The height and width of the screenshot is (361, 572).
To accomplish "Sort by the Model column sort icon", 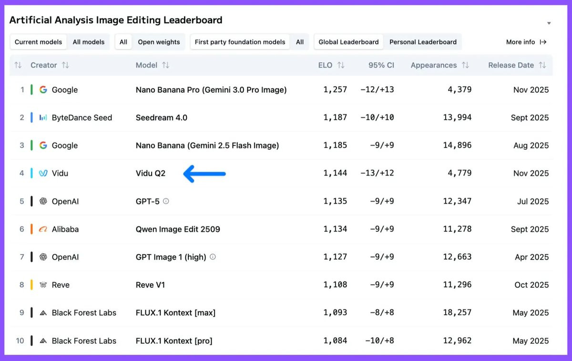I will pos(165,65).
